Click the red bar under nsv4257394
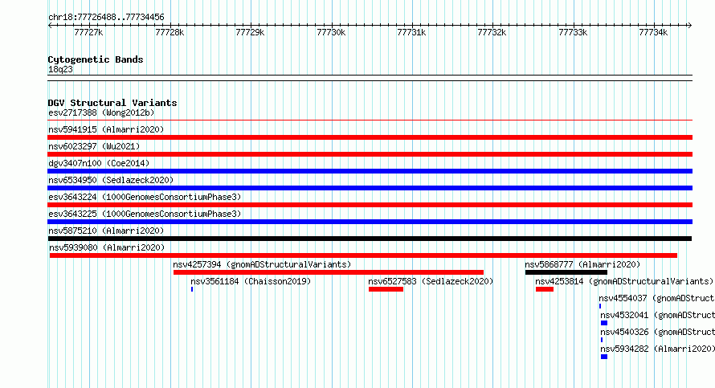The width and height of the screenshot is (715, 388). pos(329,272)
